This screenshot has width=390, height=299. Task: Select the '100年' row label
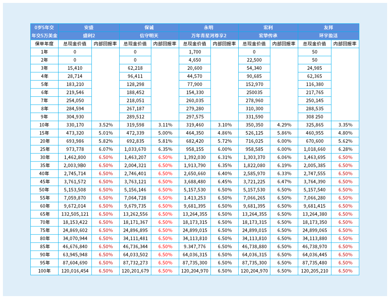point(44,271)
